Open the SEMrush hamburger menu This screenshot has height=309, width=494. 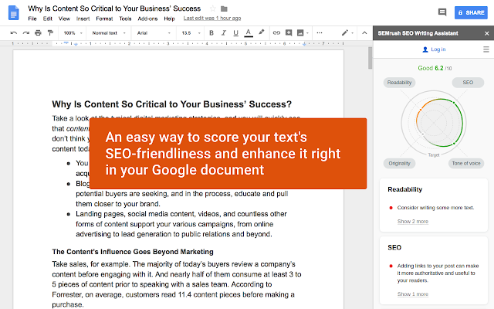click(486, 49)
